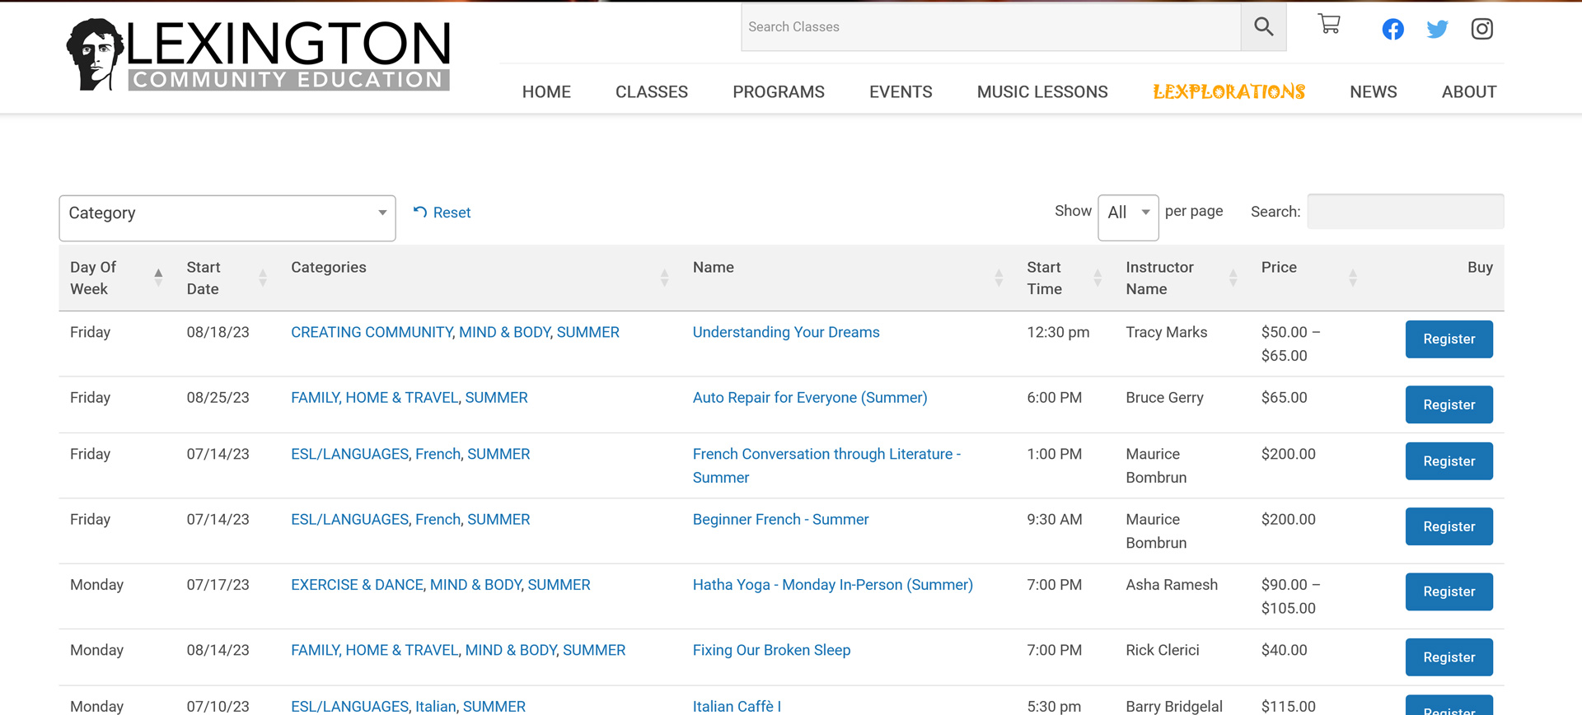Image resolution: width=1582 pixels, height=715 pixels.
Task: Click instructor name Bruce Gerry
Action: [1164, 398]
